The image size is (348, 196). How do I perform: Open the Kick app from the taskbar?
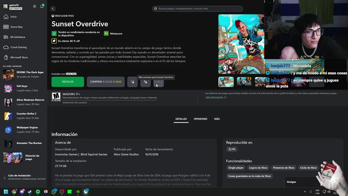[70, 192]
